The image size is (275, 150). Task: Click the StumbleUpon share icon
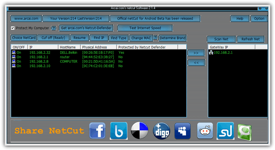[x=225, y=131]
